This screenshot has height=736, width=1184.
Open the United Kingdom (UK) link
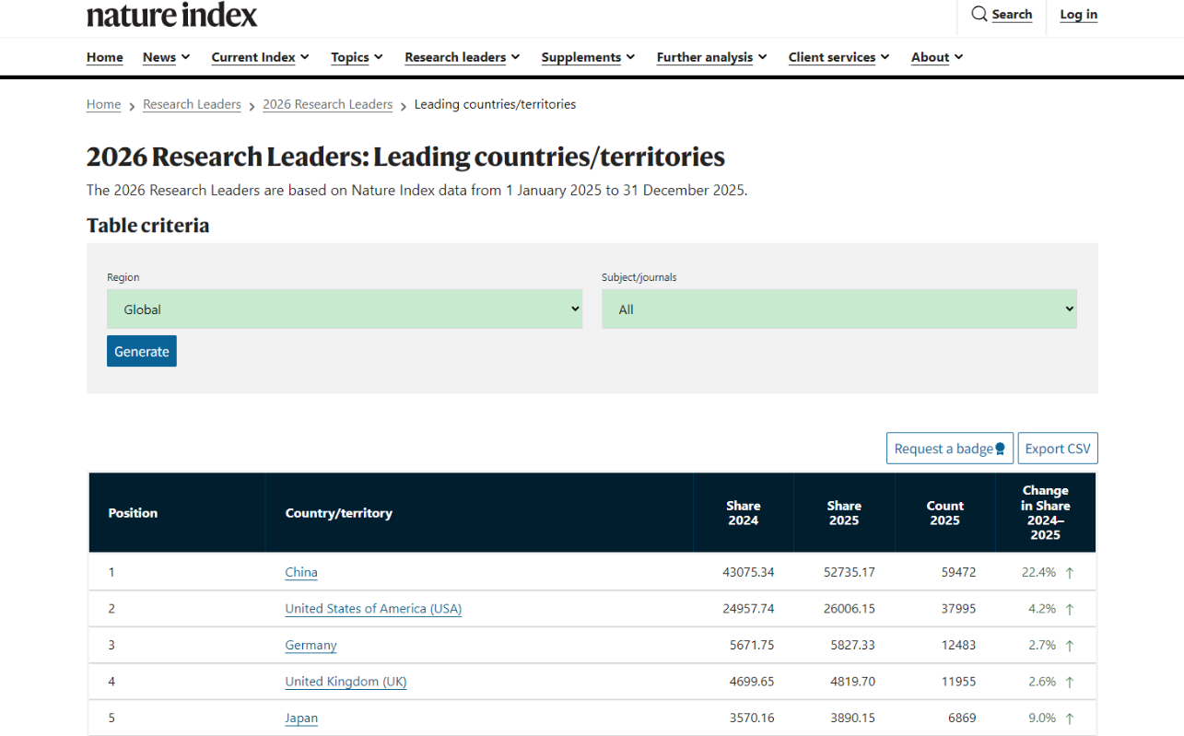(346, 683)
